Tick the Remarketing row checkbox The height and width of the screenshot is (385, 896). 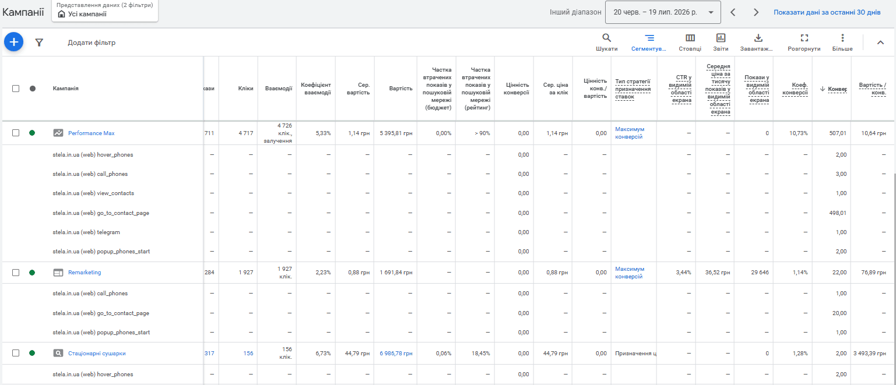coord(16,272)
